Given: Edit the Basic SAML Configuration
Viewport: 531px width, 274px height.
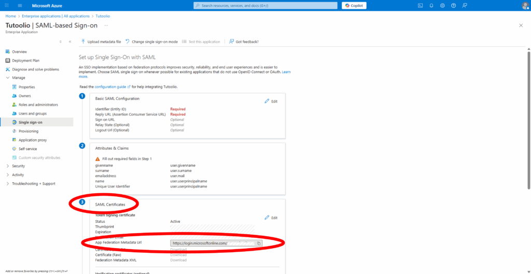Looking at the screenshot, I should [x=271, y=101].
